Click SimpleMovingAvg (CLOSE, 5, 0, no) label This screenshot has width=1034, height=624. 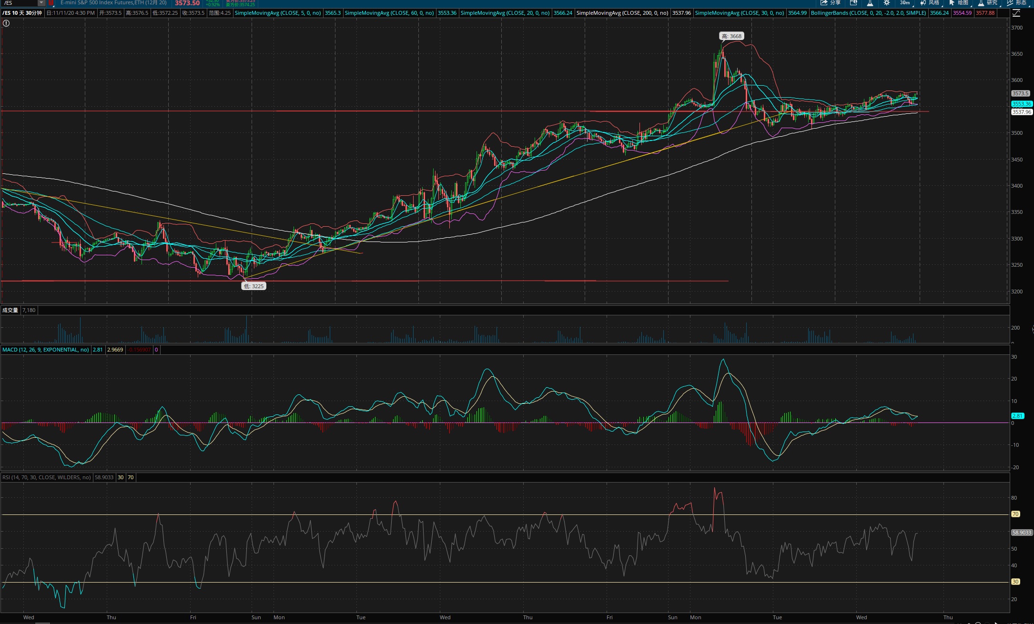click(x=278, y=13)
